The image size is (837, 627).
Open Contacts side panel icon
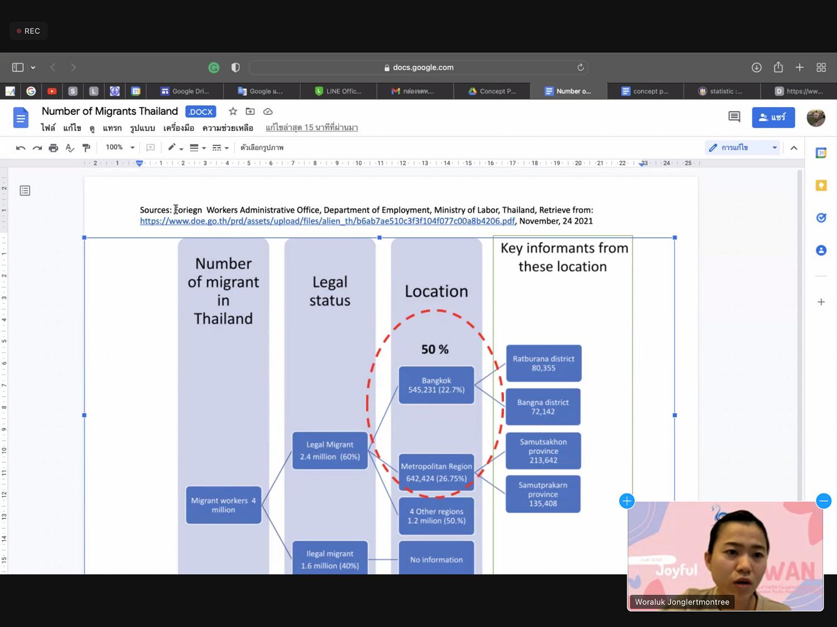click(x=821, y=250)
